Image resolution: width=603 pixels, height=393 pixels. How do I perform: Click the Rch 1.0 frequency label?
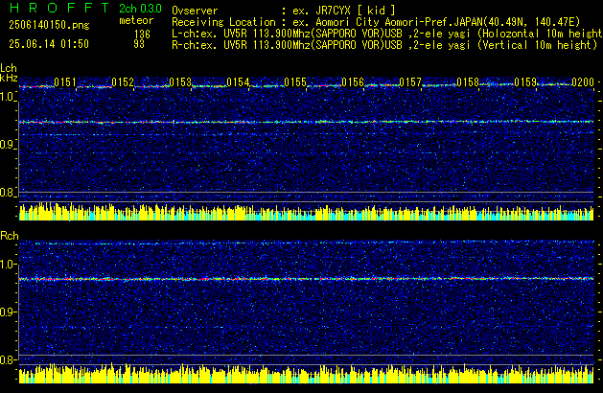tap(8, 265)
